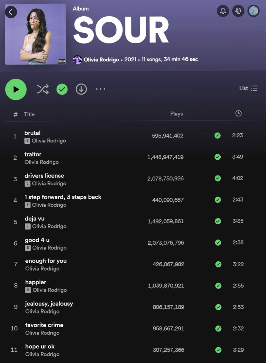Open notifications bell icon
Image resolution: width=266 pixels, height=363 pixels.
pos(223,11)
